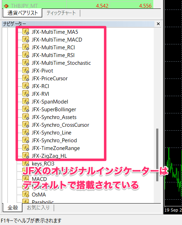Select the JFX-MultiTime_RSI entry
The image size is (182, 225).
(x=53, y=55)
